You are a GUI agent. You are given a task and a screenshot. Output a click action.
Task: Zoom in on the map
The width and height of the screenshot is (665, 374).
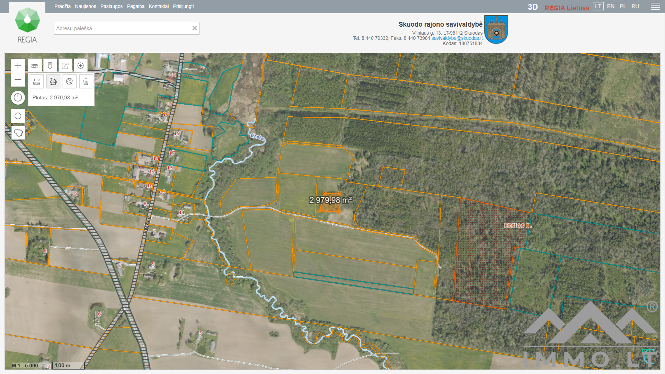18,66
